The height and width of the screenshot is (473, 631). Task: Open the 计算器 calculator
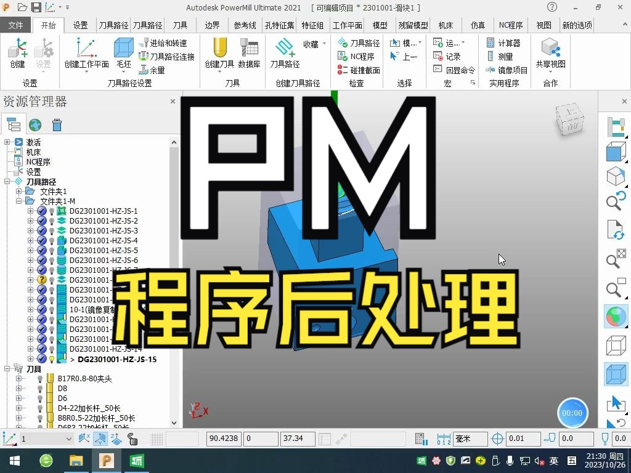pyautogui.click(x=503, y=43)
